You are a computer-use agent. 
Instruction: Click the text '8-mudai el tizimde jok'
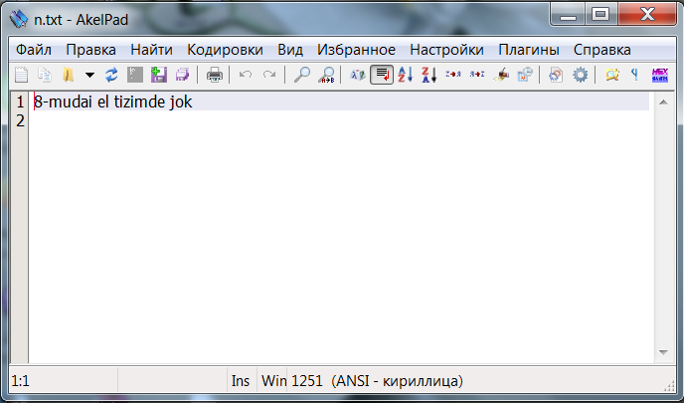pos(113,101)
